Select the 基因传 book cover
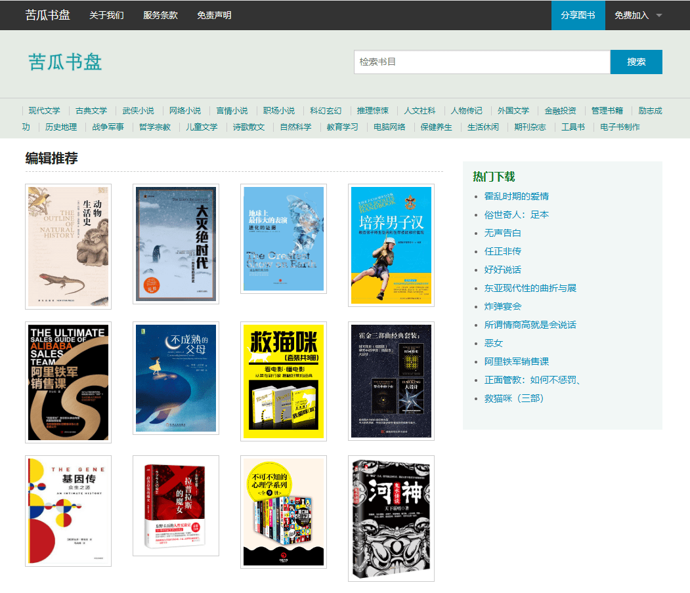Screen dimensions: 690x593 click(68, 510)
